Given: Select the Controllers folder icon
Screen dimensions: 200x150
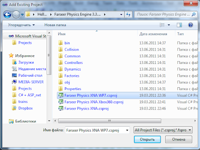Looking at the screenshot, I should [x=61, y=62].
